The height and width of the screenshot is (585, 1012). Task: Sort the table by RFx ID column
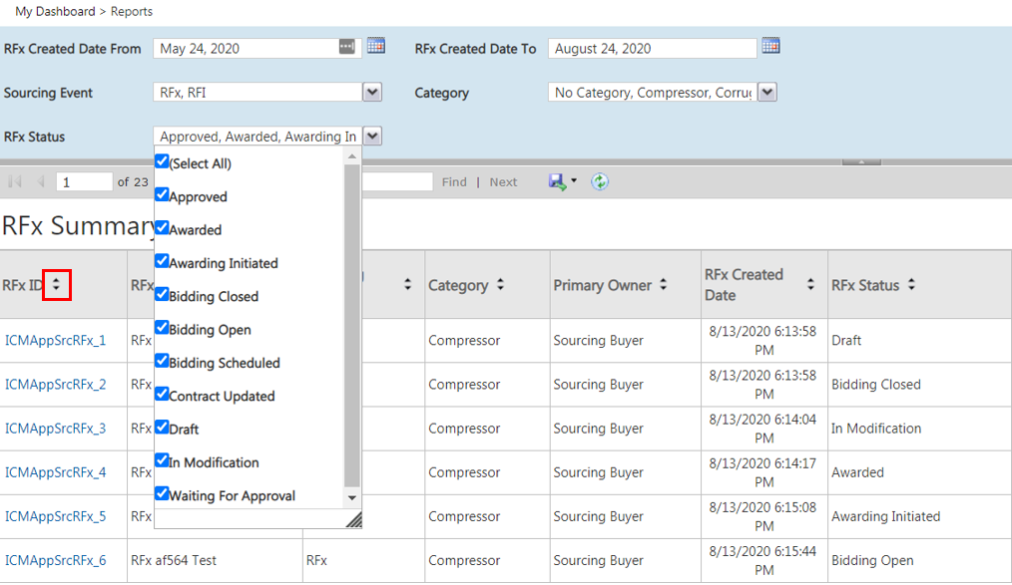pos(57,285)
